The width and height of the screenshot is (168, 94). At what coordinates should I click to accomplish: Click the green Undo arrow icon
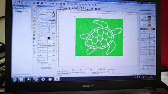(x=38, y=3)
